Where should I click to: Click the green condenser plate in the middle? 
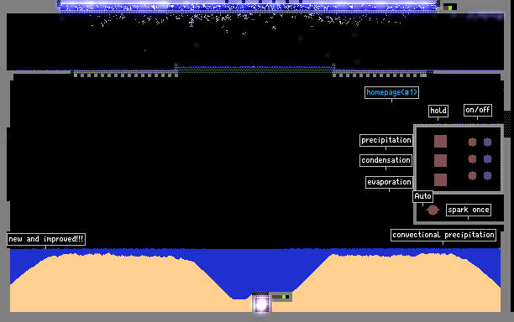[255, 70]
